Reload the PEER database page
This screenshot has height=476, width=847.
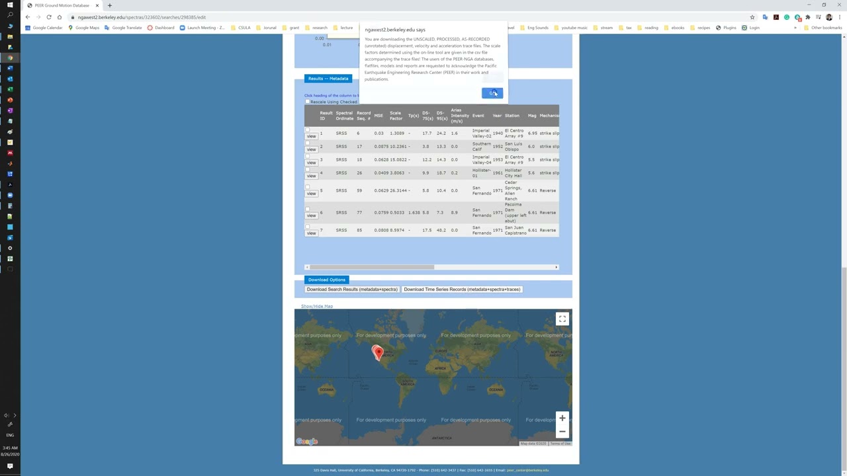49,17
